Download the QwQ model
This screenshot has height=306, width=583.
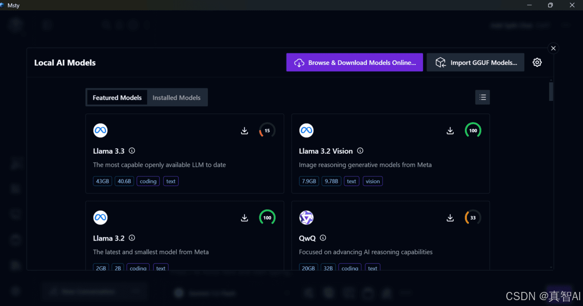(x=450, y=218)
